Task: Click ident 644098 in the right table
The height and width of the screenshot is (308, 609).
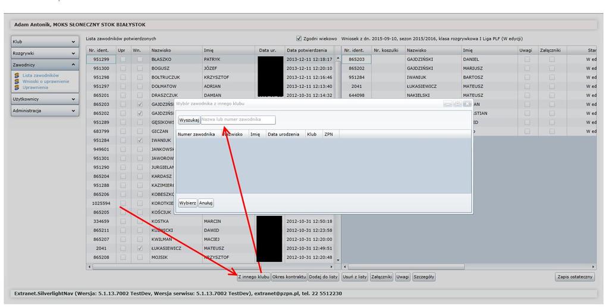Action: [357, 95]
